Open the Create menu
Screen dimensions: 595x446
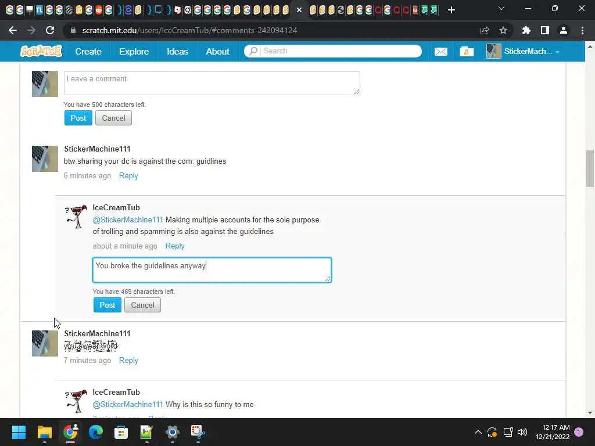(x=88, y=52)
